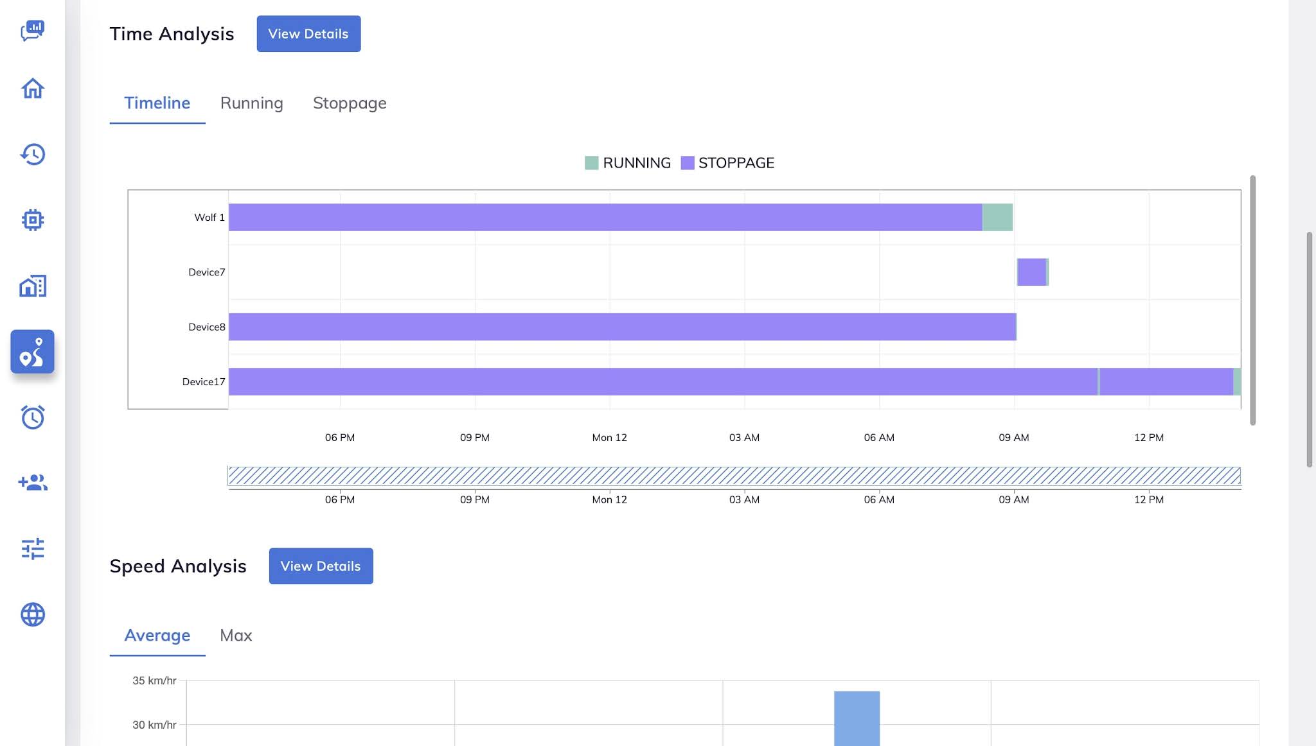The image size is (1316, 746).
Task: Go to the Home sidebar icon
Action: coord(32,89)
